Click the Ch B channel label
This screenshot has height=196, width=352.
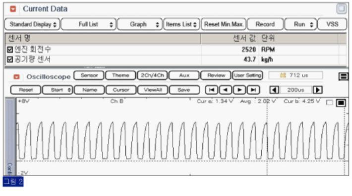pyautogui.click(x=117, y=101)
